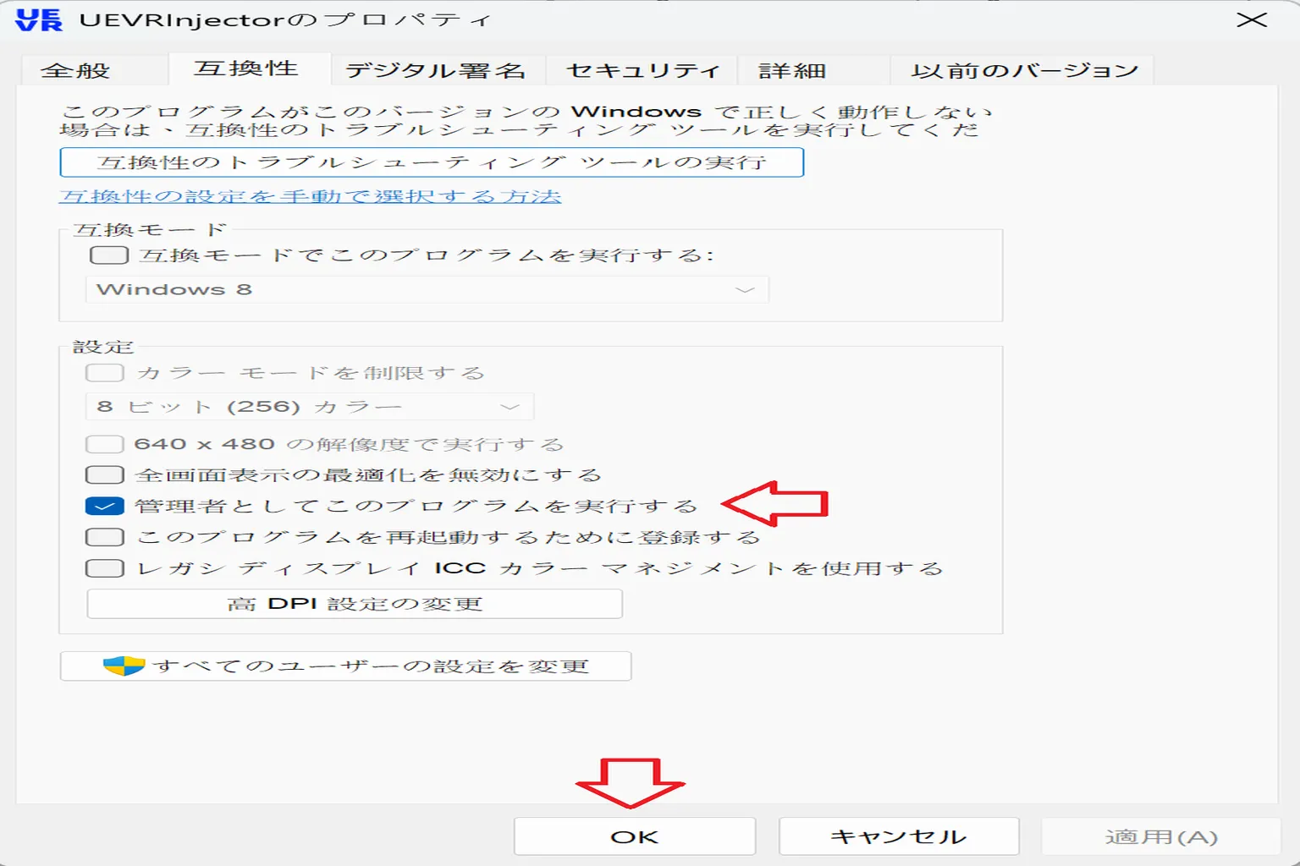
Task: Close the UEVRInjector properties dialog
Action: [1251, 19]
